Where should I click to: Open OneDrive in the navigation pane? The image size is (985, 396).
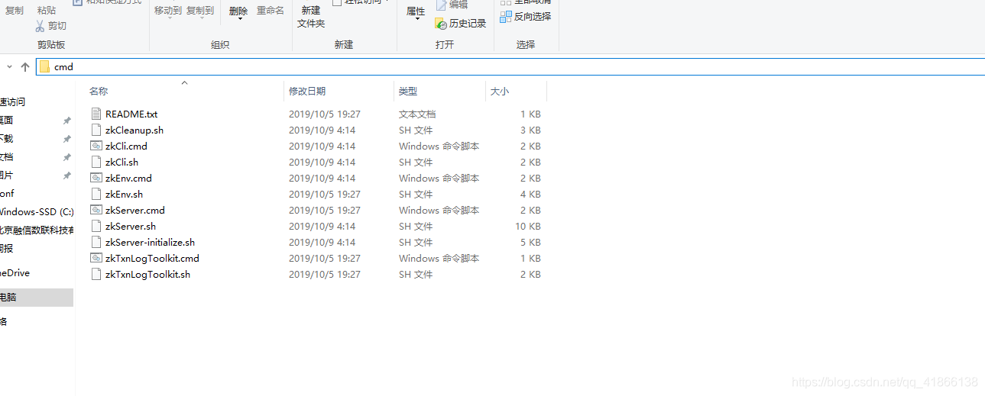pos(15,273)
